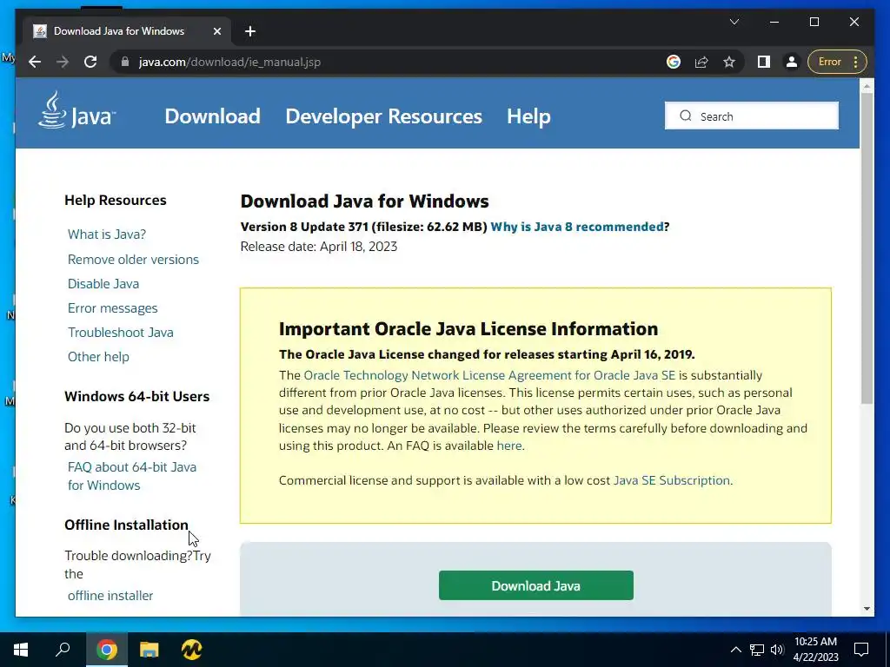Viewport: 890px width, 667px height.
Task: Click the yellow app icon in taskbar
Action: pyautogui.click(x=192, y=650)
